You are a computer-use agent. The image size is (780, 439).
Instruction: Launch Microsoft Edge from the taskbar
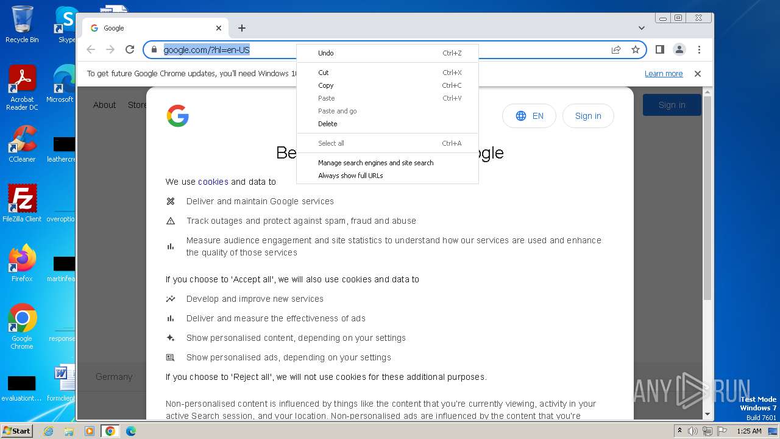click(x=130, y=431)
